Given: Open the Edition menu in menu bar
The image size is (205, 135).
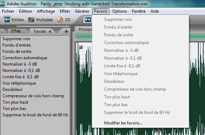Looking at the screenshot, I should coord(25,11).
